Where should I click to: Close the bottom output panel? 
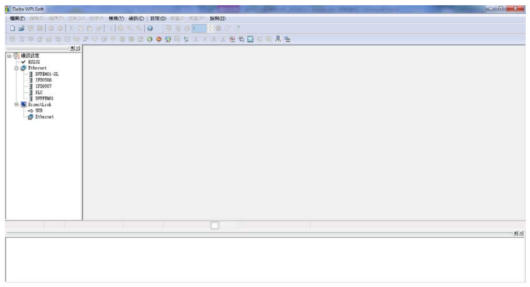(x=521, y=233)
